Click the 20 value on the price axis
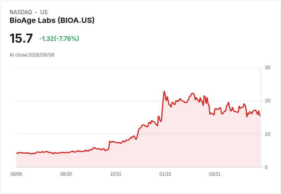Screen dimensions: 281x194 pyautogui.click(x=267, y=101)
